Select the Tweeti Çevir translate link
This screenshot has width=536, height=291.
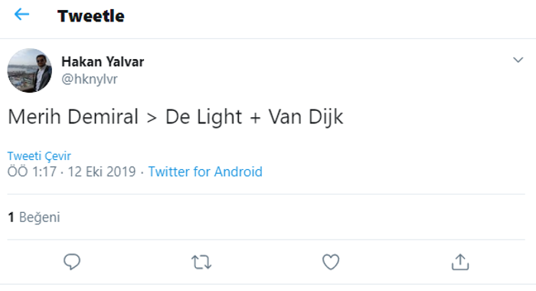pos(39,156)
